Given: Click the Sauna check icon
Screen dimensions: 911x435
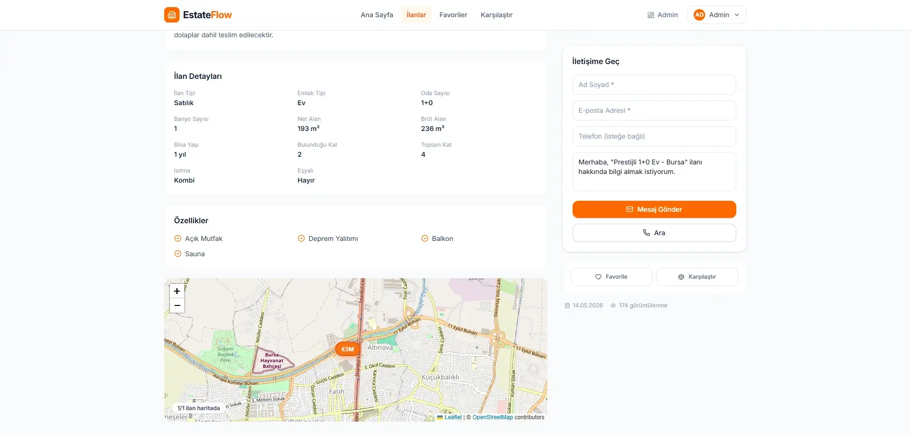Looking at the screenshot, I should pyautogui.click(x=178, y=254).
